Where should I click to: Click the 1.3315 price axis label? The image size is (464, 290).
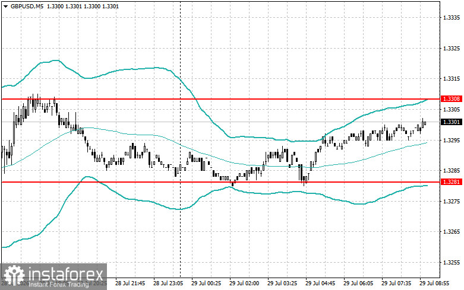452,78
